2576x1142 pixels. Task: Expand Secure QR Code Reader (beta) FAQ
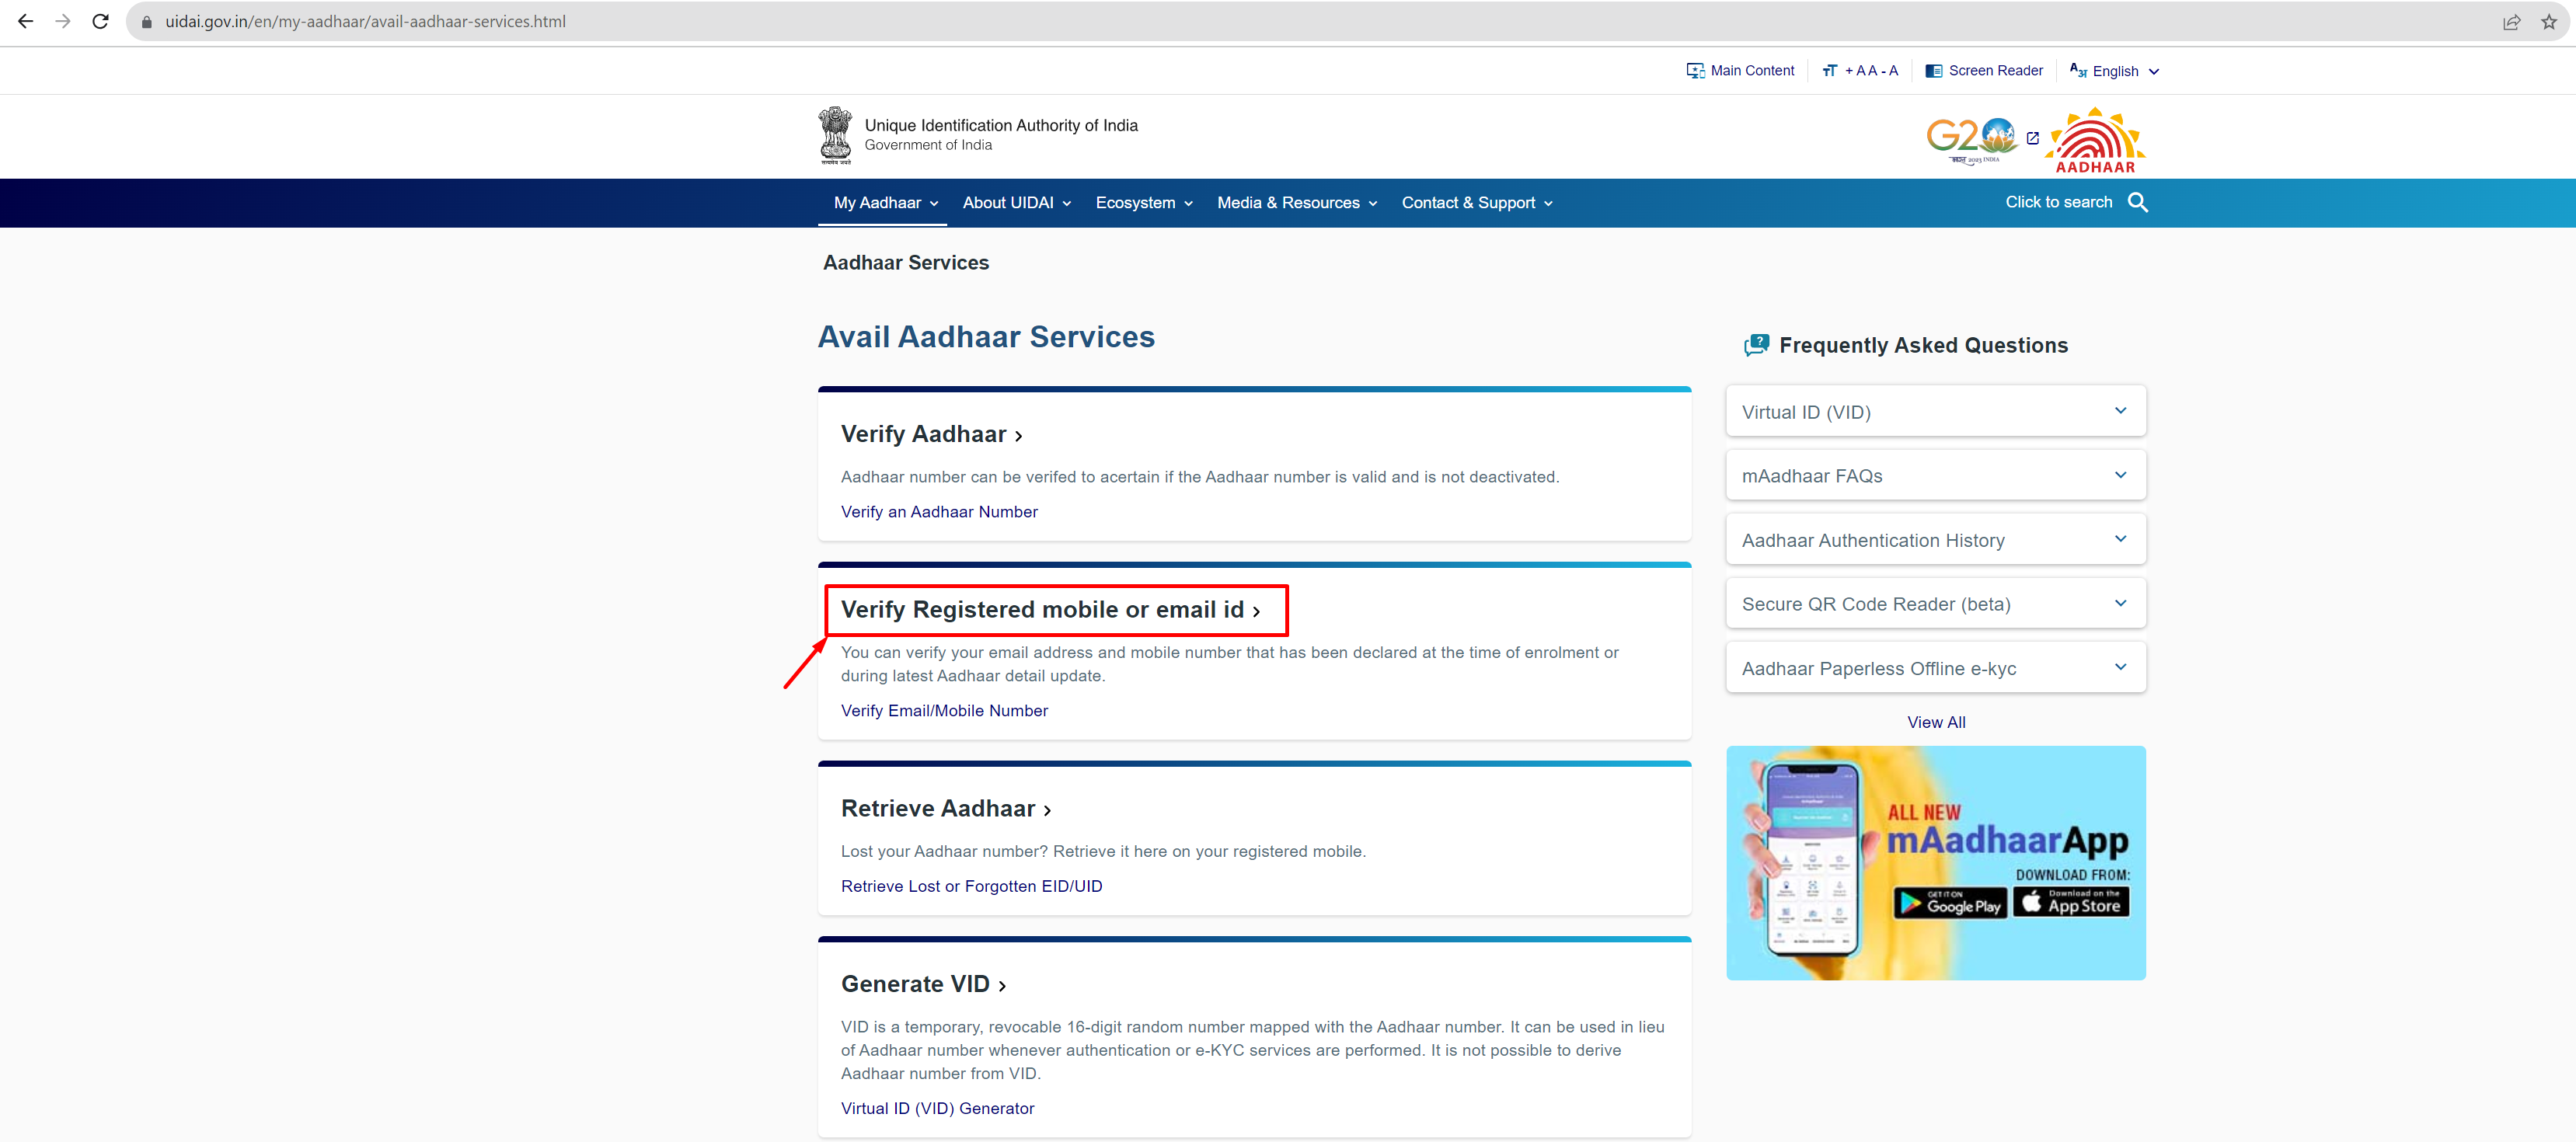pos(1935,604)
